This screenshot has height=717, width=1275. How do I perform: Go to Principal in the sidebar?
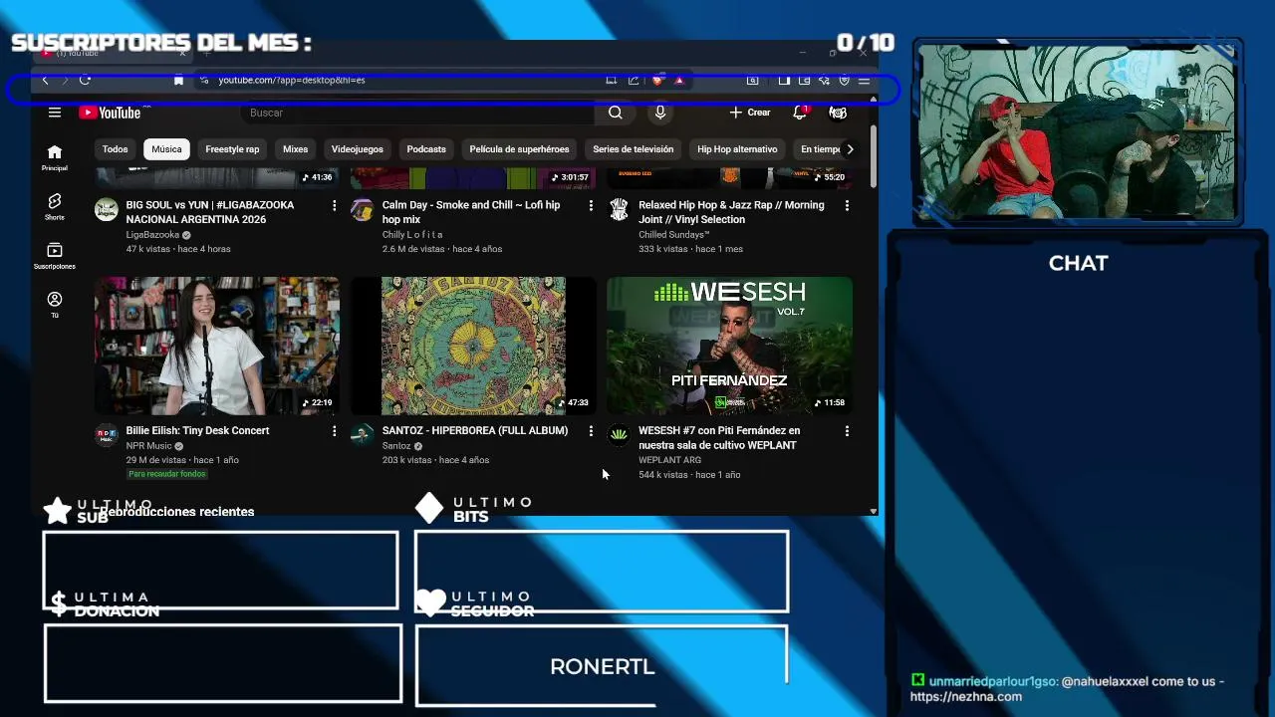55,157
